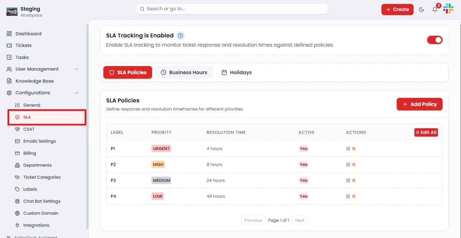Click the P3 label cell
461x238 pixels.
pos(113,180)
